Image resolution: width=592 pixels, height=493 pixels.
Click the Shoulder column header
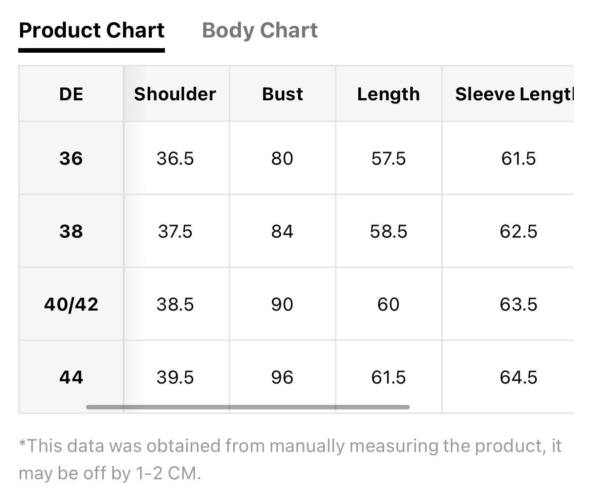[176, 94]
